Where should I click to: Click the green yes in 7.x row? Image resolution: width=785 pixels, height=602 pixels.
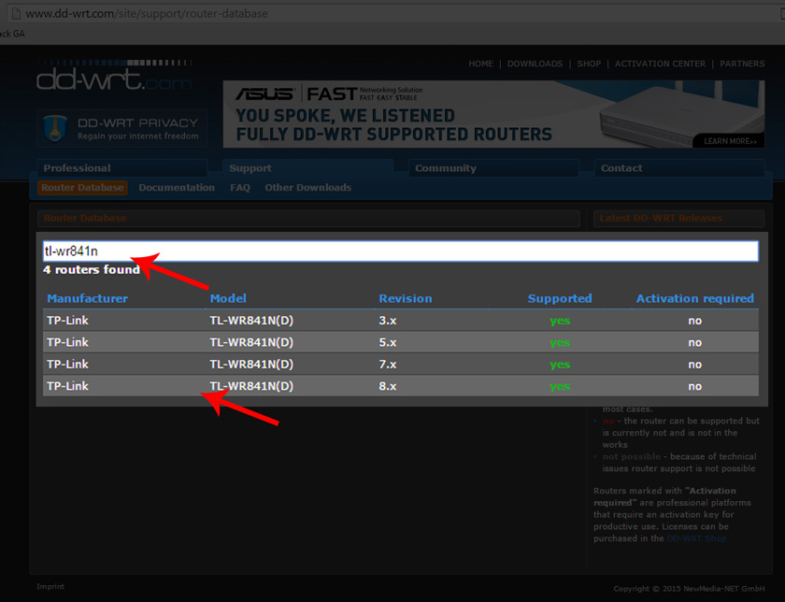click(560, 365)
